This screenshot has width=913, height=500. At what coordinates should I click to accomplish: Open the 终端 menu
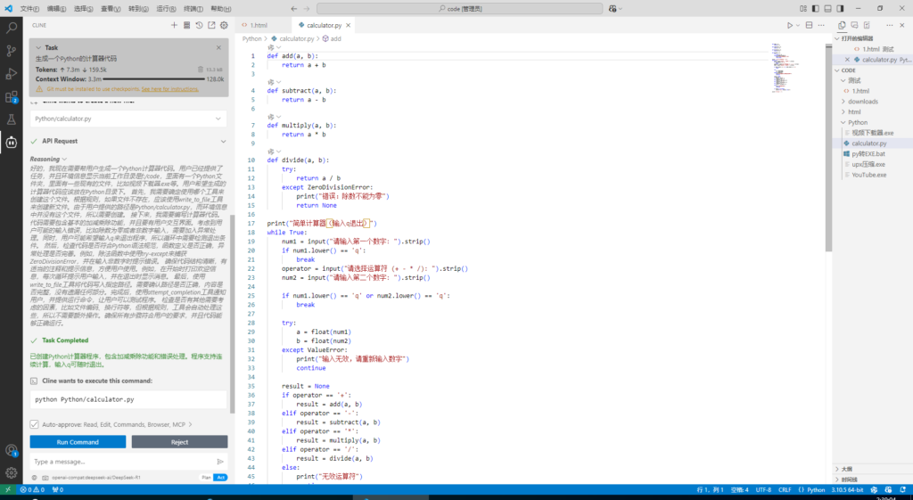coord(193,9)
